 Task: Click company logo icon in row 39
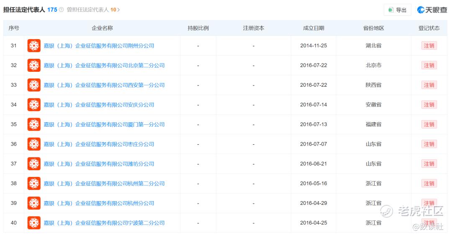tap(34, 203)
